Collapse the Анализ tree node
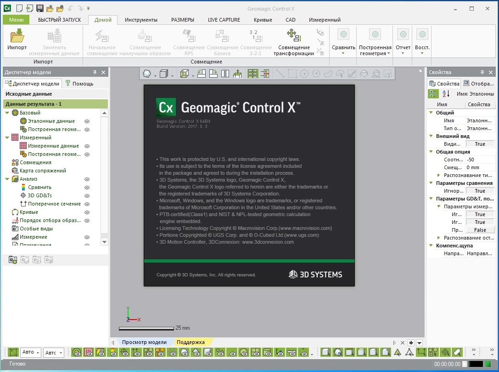Viewport: 499px width, 372px height. [7, 179]
